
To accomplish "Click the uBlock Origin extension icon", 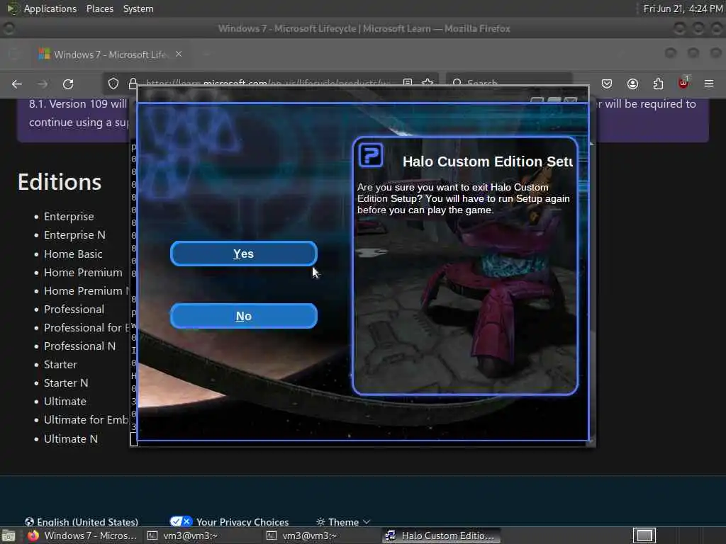I will [683, 83].
